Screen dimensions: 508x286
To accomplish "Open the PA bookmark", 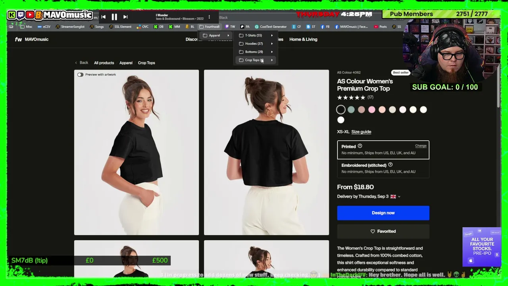I will pos(245,27).
